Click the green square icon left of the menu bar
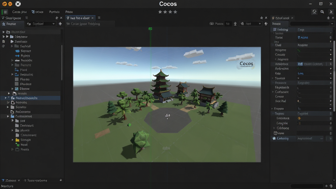 click(x=5, y=12)
